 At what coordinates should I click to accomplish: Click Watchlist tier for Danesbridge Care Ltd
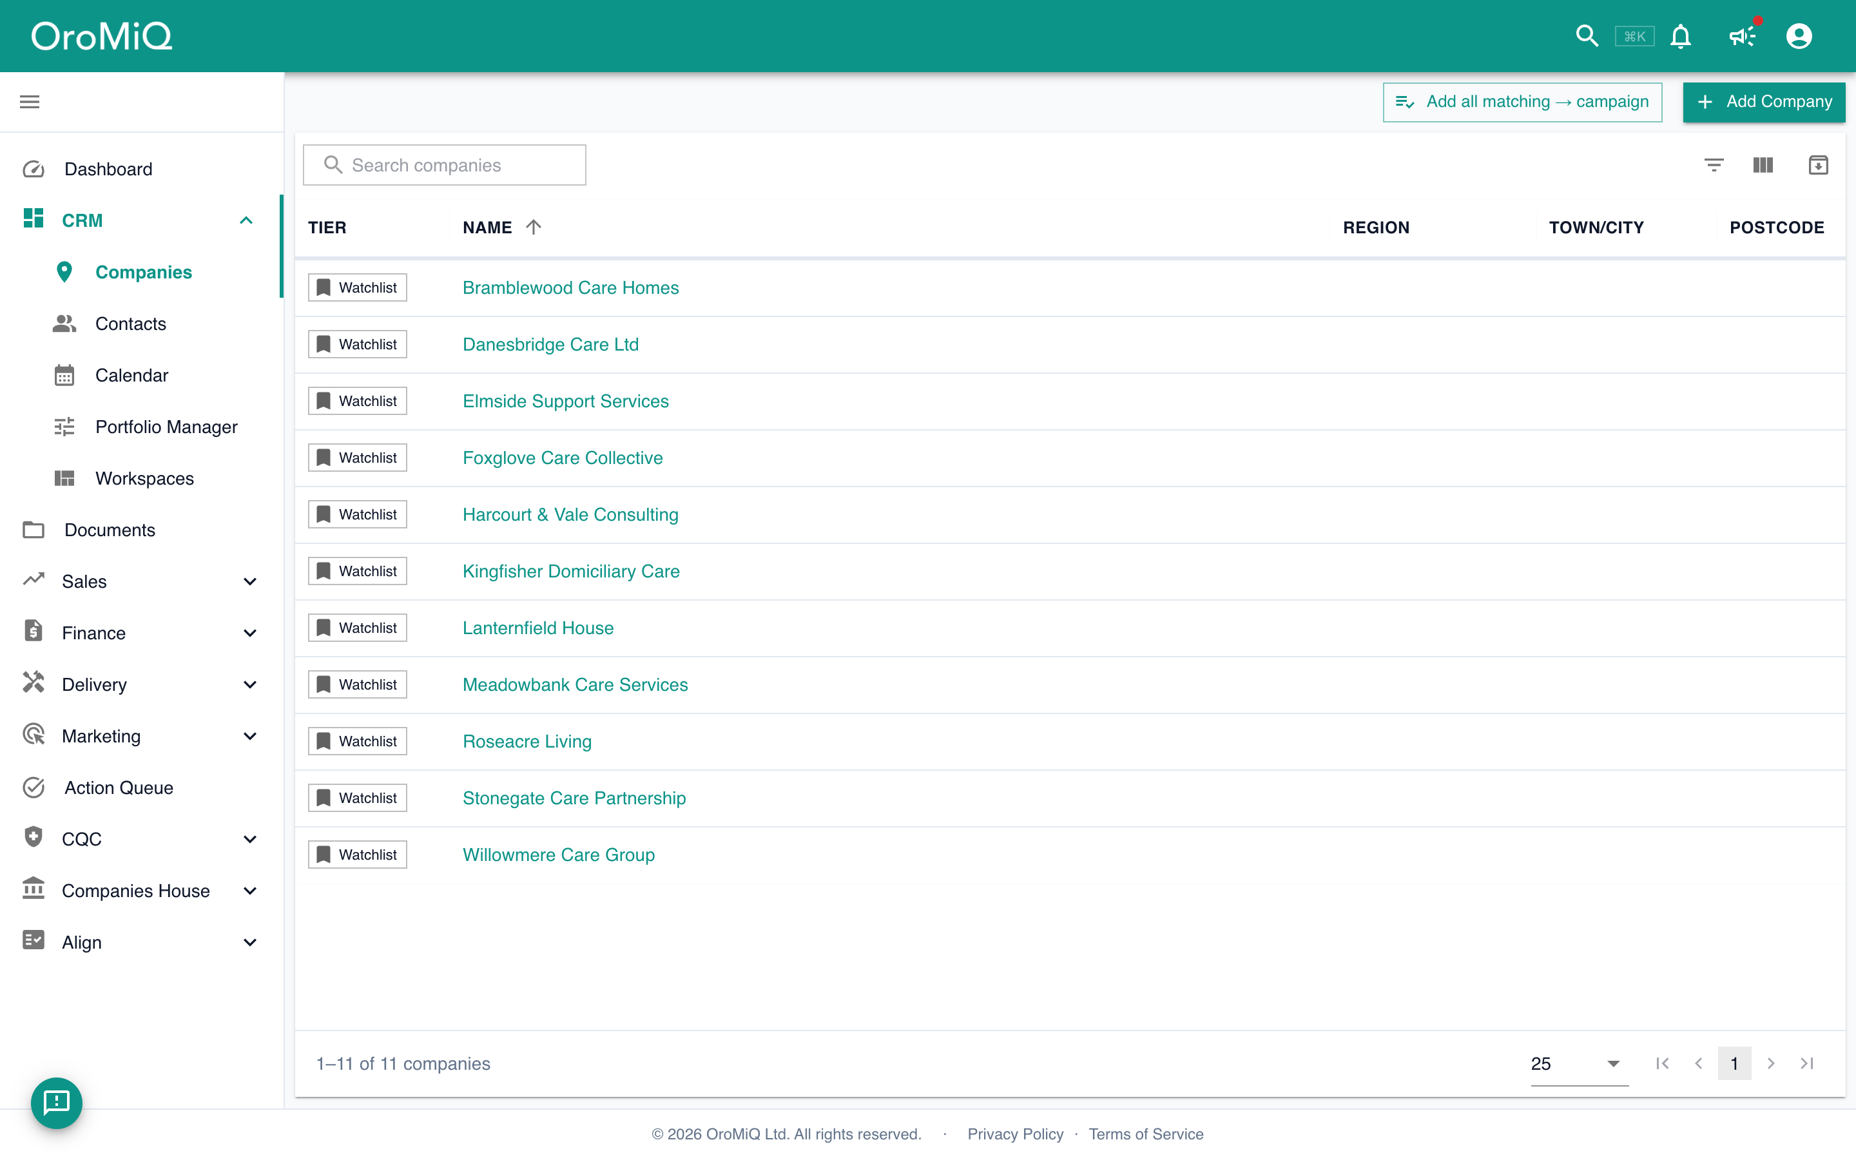358,345
